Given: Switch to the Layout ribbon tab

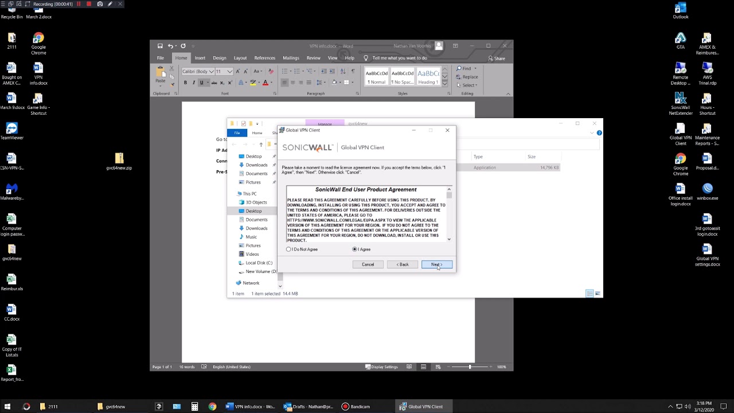Looking at the screenshot, I should tap(240, 58).
